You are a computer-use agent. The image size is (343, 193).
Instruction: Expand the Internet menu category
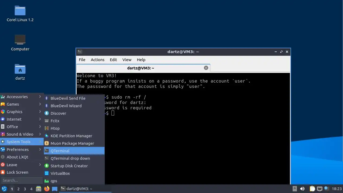pos(22,119)
